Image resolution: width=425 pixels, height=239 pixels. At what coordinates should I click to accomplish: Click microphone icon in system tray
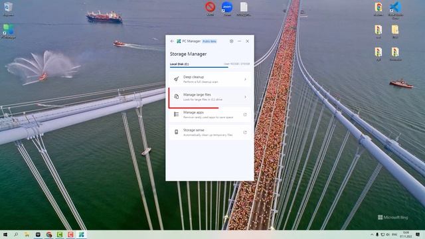click(377, 234)
